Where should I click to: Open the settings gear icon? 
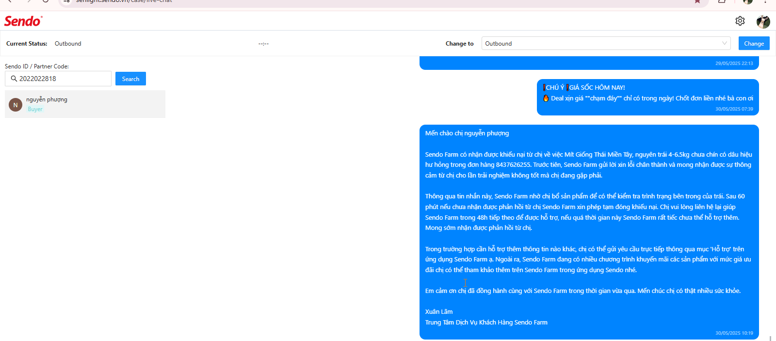click(740, 21)
